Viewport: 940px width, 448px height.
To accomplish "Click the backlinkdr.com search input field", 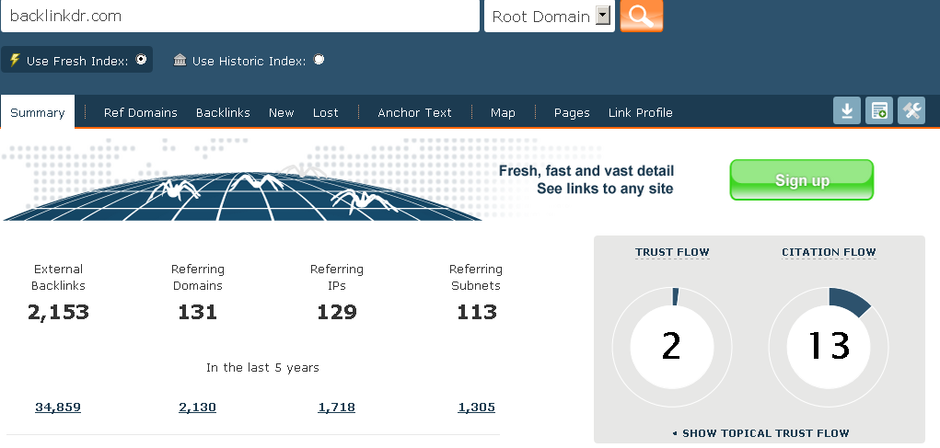I will pos(239,17).
